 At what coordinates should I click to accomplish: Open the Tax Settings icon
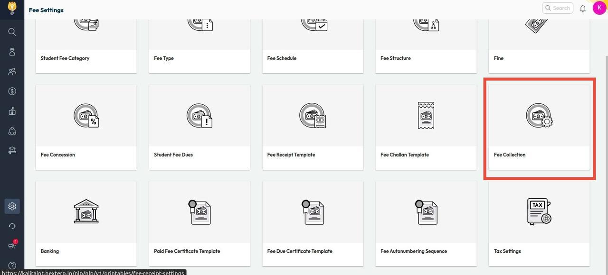click(539, 211)
